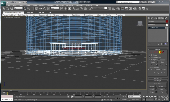Screen dimensions: 170x102
Task: Select the Multi preview selection radio
Action: 162,69
